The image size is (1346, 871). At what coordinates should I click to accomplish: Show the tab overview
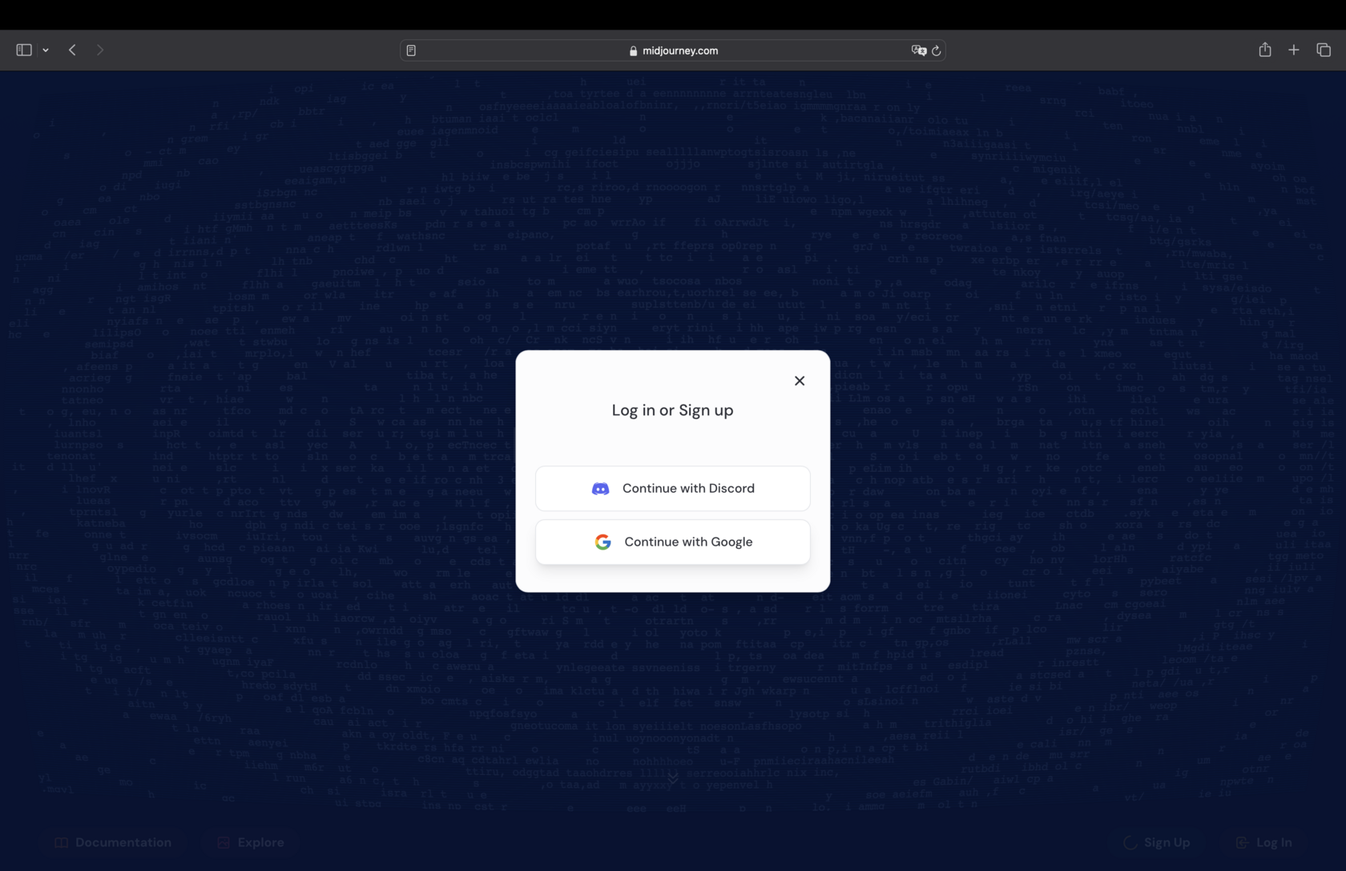click(x=1324, y=50)
